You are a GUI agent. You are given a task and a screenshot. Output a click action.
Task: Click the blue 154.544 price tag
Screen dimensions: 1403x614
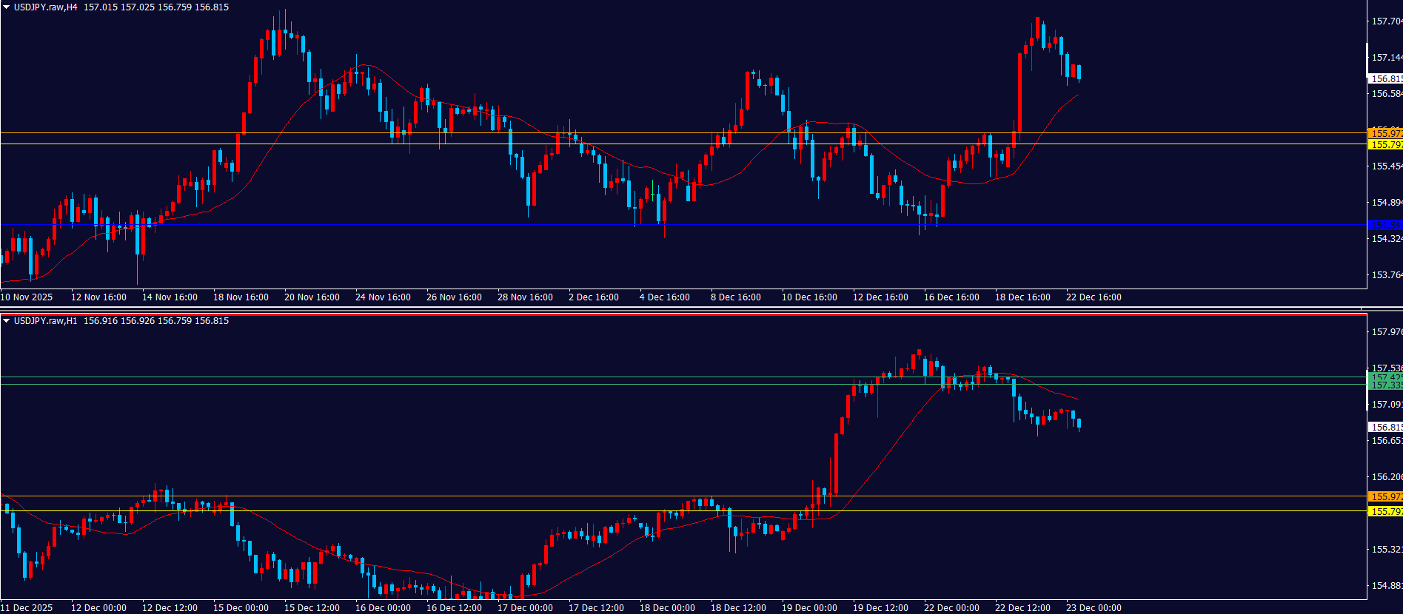[x=1384, y=225]
